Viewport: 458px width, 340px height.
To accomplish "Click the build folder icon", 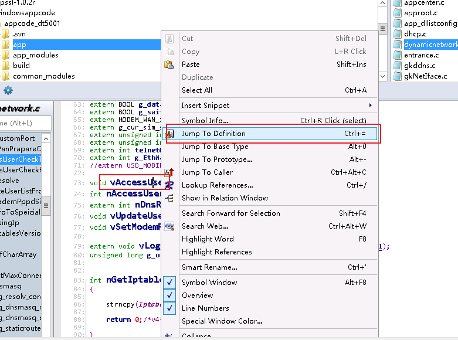I will tap(5, 66).
